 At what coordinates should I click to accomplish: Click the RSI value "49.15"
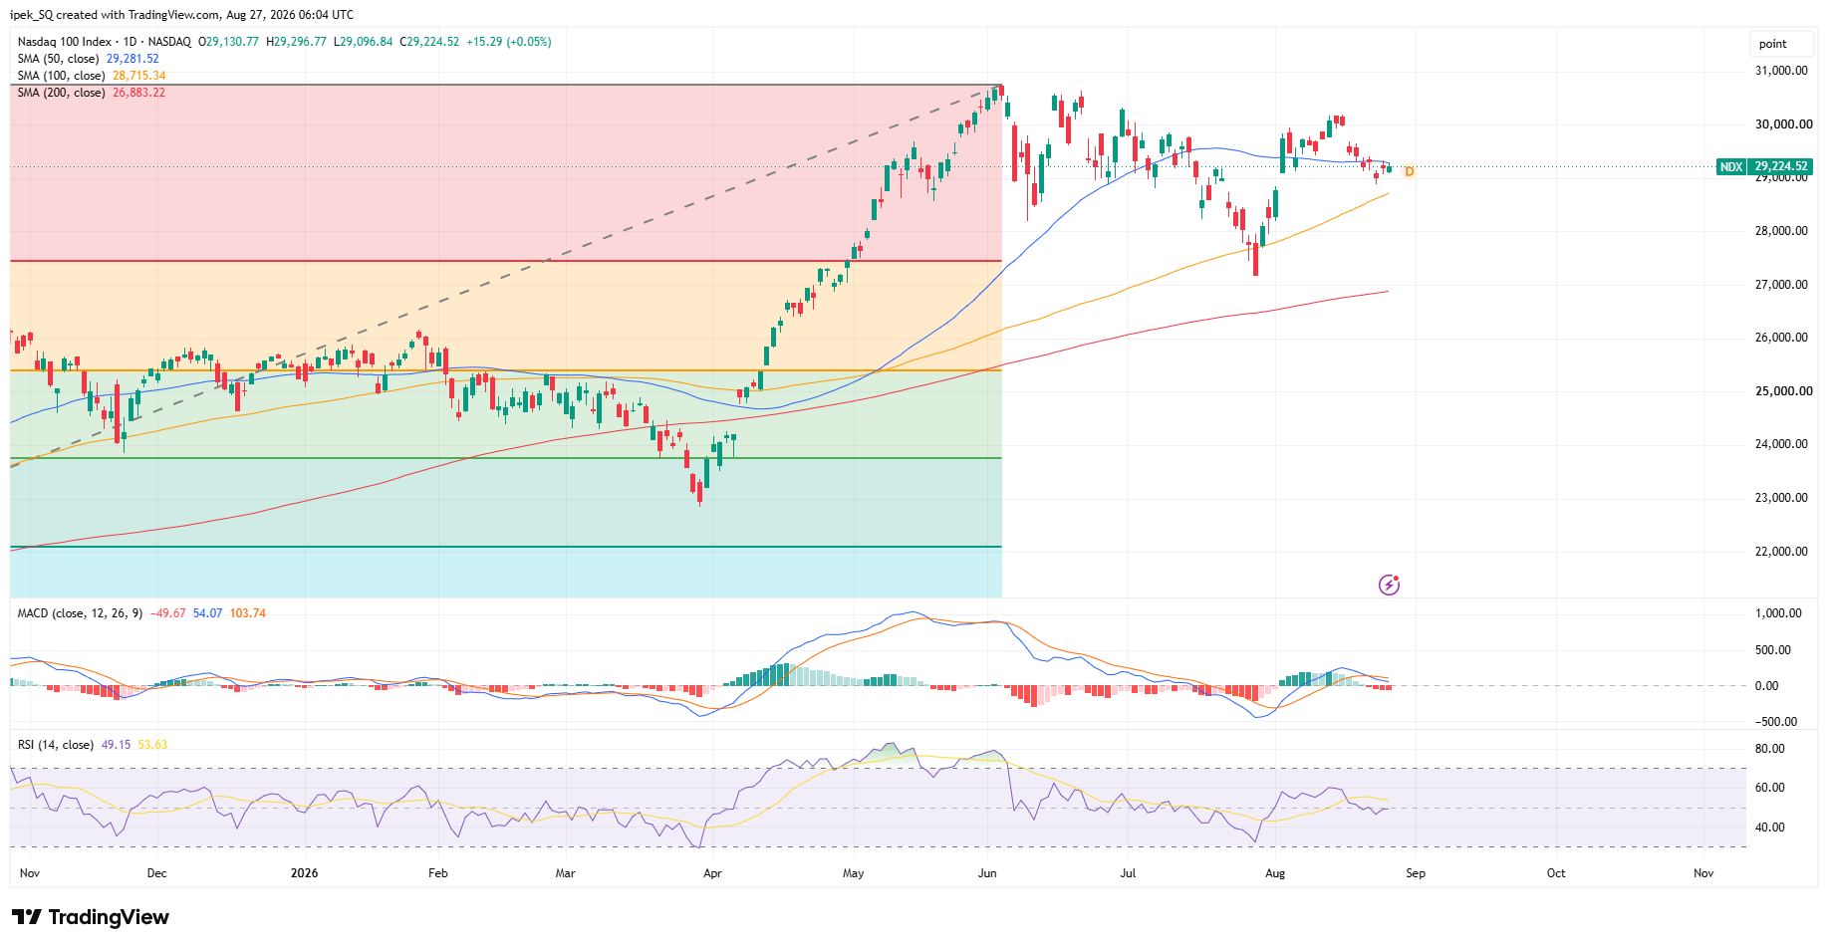(x=117, y=745)
